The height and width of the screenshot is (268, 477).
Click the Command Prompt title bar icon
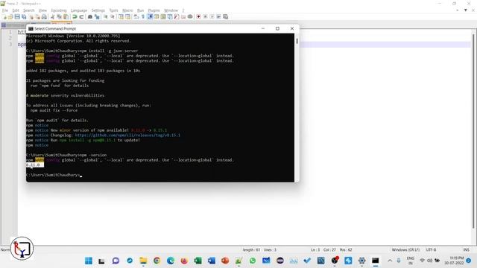tap(31, 28)
